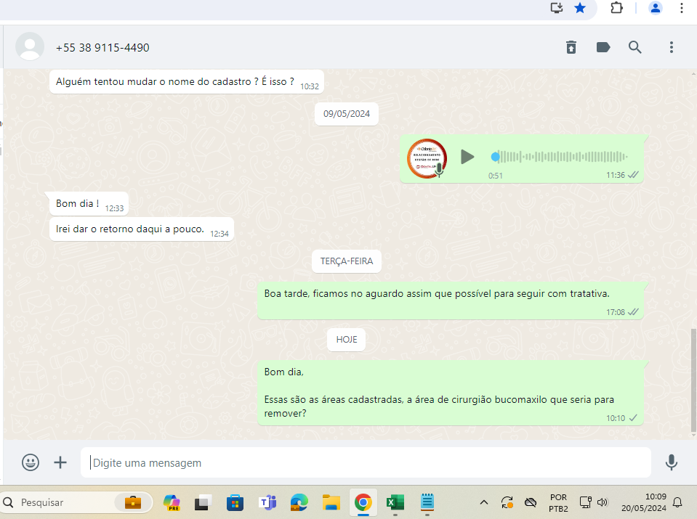Image resolution: width=697 pixels, height=519 pixels.
Task: Show hidden system tray icons chevron
Action: (483, 502)
